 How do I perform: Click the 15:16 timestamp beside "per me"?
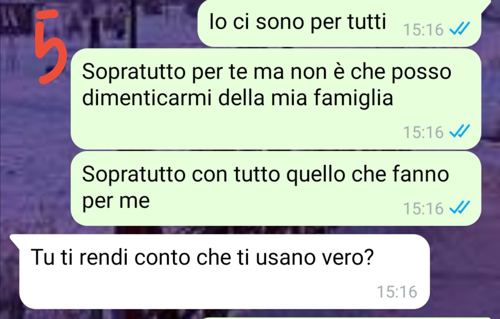pyautogui.click(x=424, y=209)
